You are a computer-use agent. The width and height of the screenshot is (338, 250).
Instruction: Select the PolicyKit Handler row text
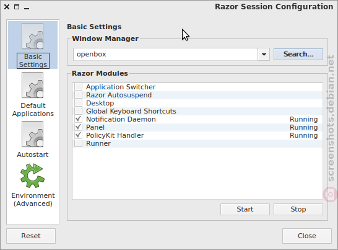tap(115, 135)
